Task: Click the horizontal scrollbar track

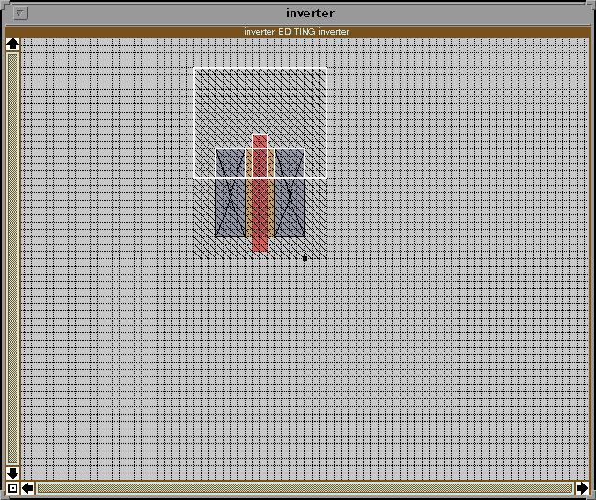Action: click(x=304, y=488)
